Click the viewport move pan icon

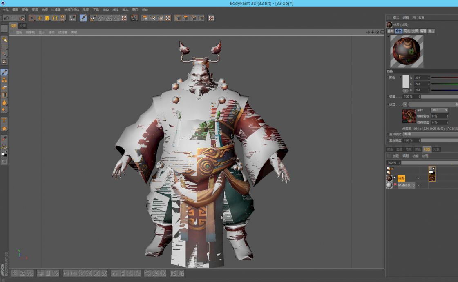pos(368,32)
